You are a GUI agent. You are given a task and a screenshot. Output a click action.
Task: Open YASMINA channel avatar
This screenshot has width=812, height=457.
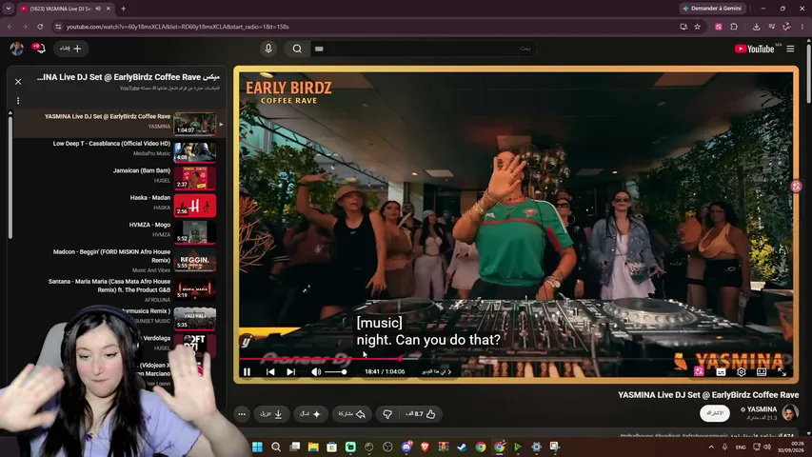pyautogui.click(x=790, y=413)
